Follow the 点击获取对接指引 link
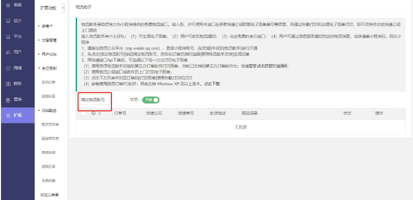The height and width of the screenshot is (200, 413). pos(272,66)
